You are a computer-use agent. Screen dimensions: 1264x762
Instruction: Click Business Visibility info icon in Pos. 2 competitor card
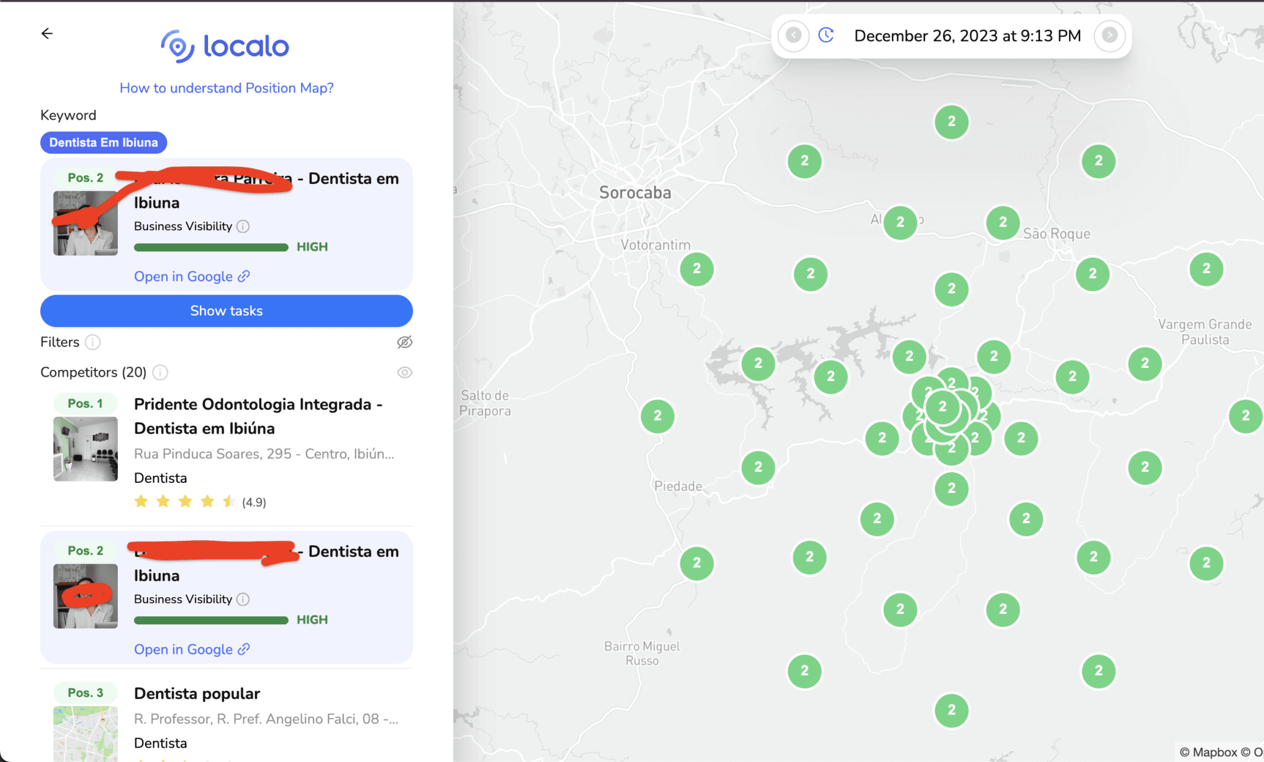[x=243, y=600]
